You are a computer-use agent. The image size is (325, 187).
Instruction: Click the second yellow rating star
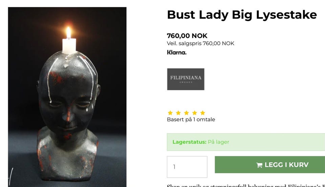178,113
